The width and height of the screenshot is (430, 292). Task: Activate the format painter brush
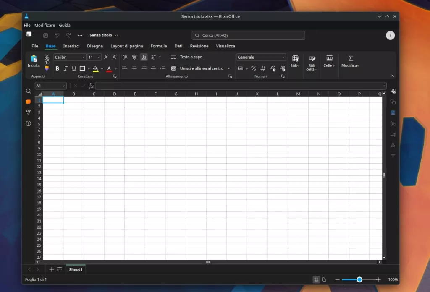click(x=47, y=68)
